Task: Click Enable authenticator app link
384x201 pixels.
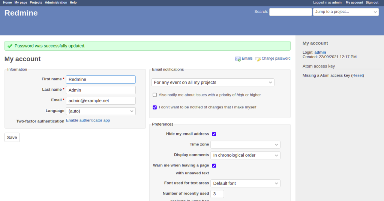Action: point(88,120)
